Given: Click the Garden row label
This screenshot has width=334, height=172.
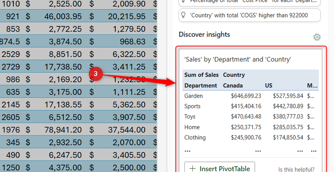Looking at the screenshot, I should (193, 96).
